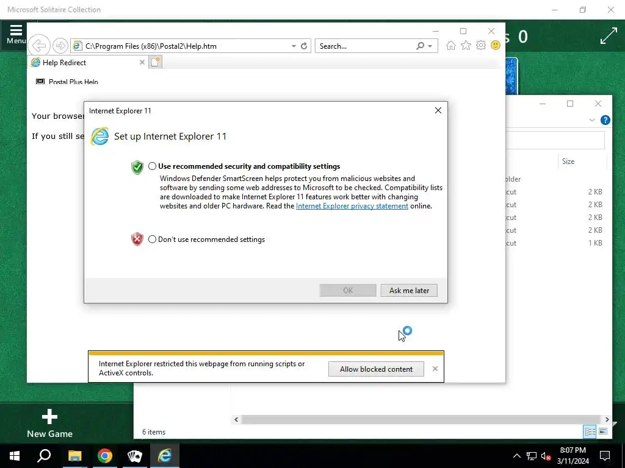Click the File Explorer horizontal scrollbar track
625x468 pixels.
[421, 419]
